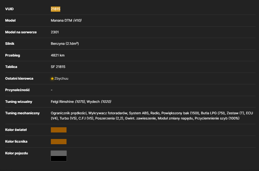The image size is (259, 171).
Task: Select the highlighted VUID value 21815
Action: [x=56, y=9]
